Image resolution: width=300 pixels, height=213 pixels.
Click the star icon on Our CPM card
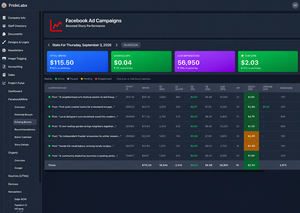(x=242, y=56)
